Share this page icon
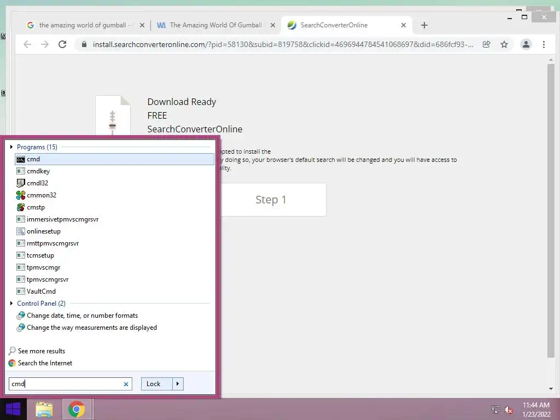Image resolution: width=560 pixels, height=420 pixels. (486, 44)
